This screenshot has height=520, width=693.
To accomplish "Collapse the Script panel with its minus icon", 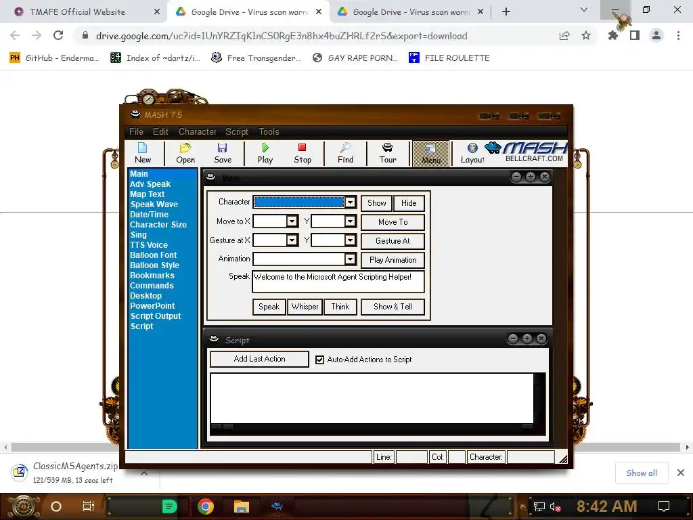I will [x=513, y=339].
